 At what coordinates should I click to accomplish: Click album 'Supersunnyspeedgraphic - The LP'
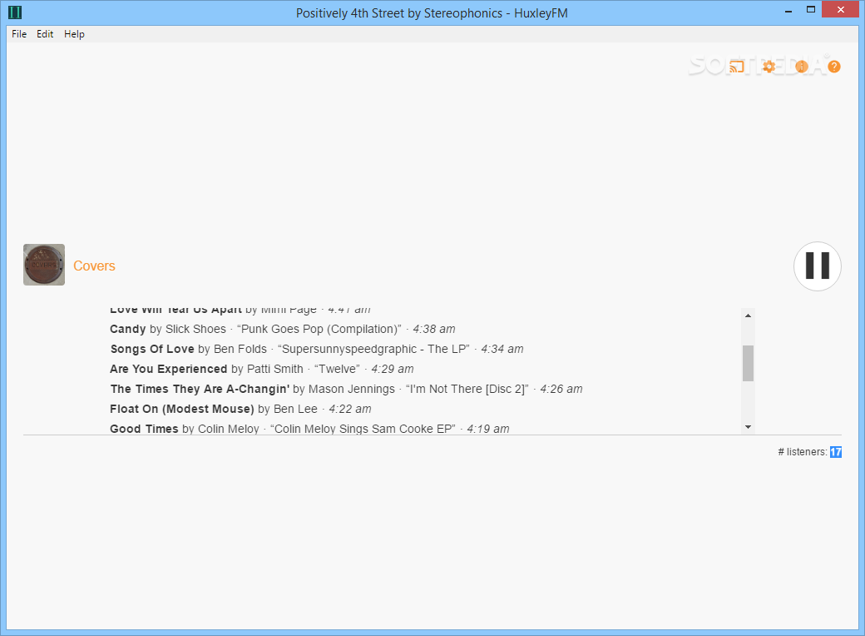pos(374,349)
